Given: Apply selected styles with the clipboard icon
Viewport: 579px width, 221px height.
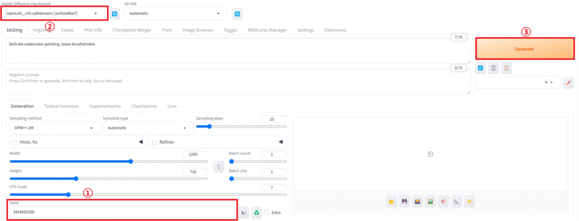Looking at the screenshot, I should (x=507, y=68).
